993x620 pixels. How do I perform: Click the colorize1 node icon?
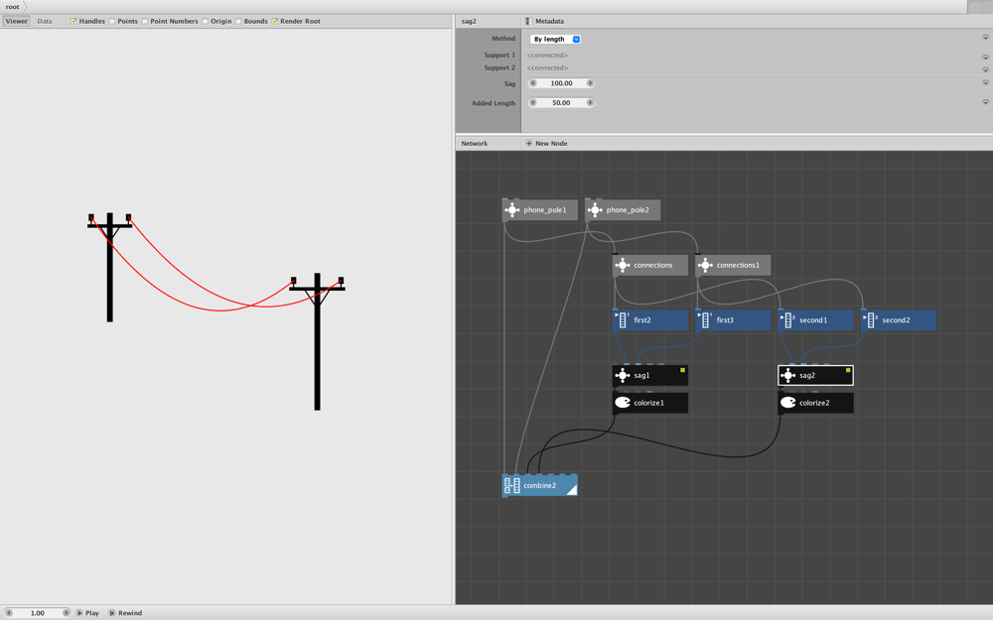click(623, 403)
